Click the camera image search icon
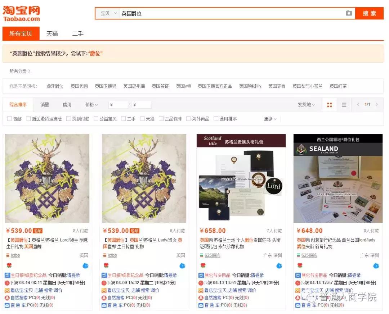Screen dimensions: 389x314 [x=349, y=13]
